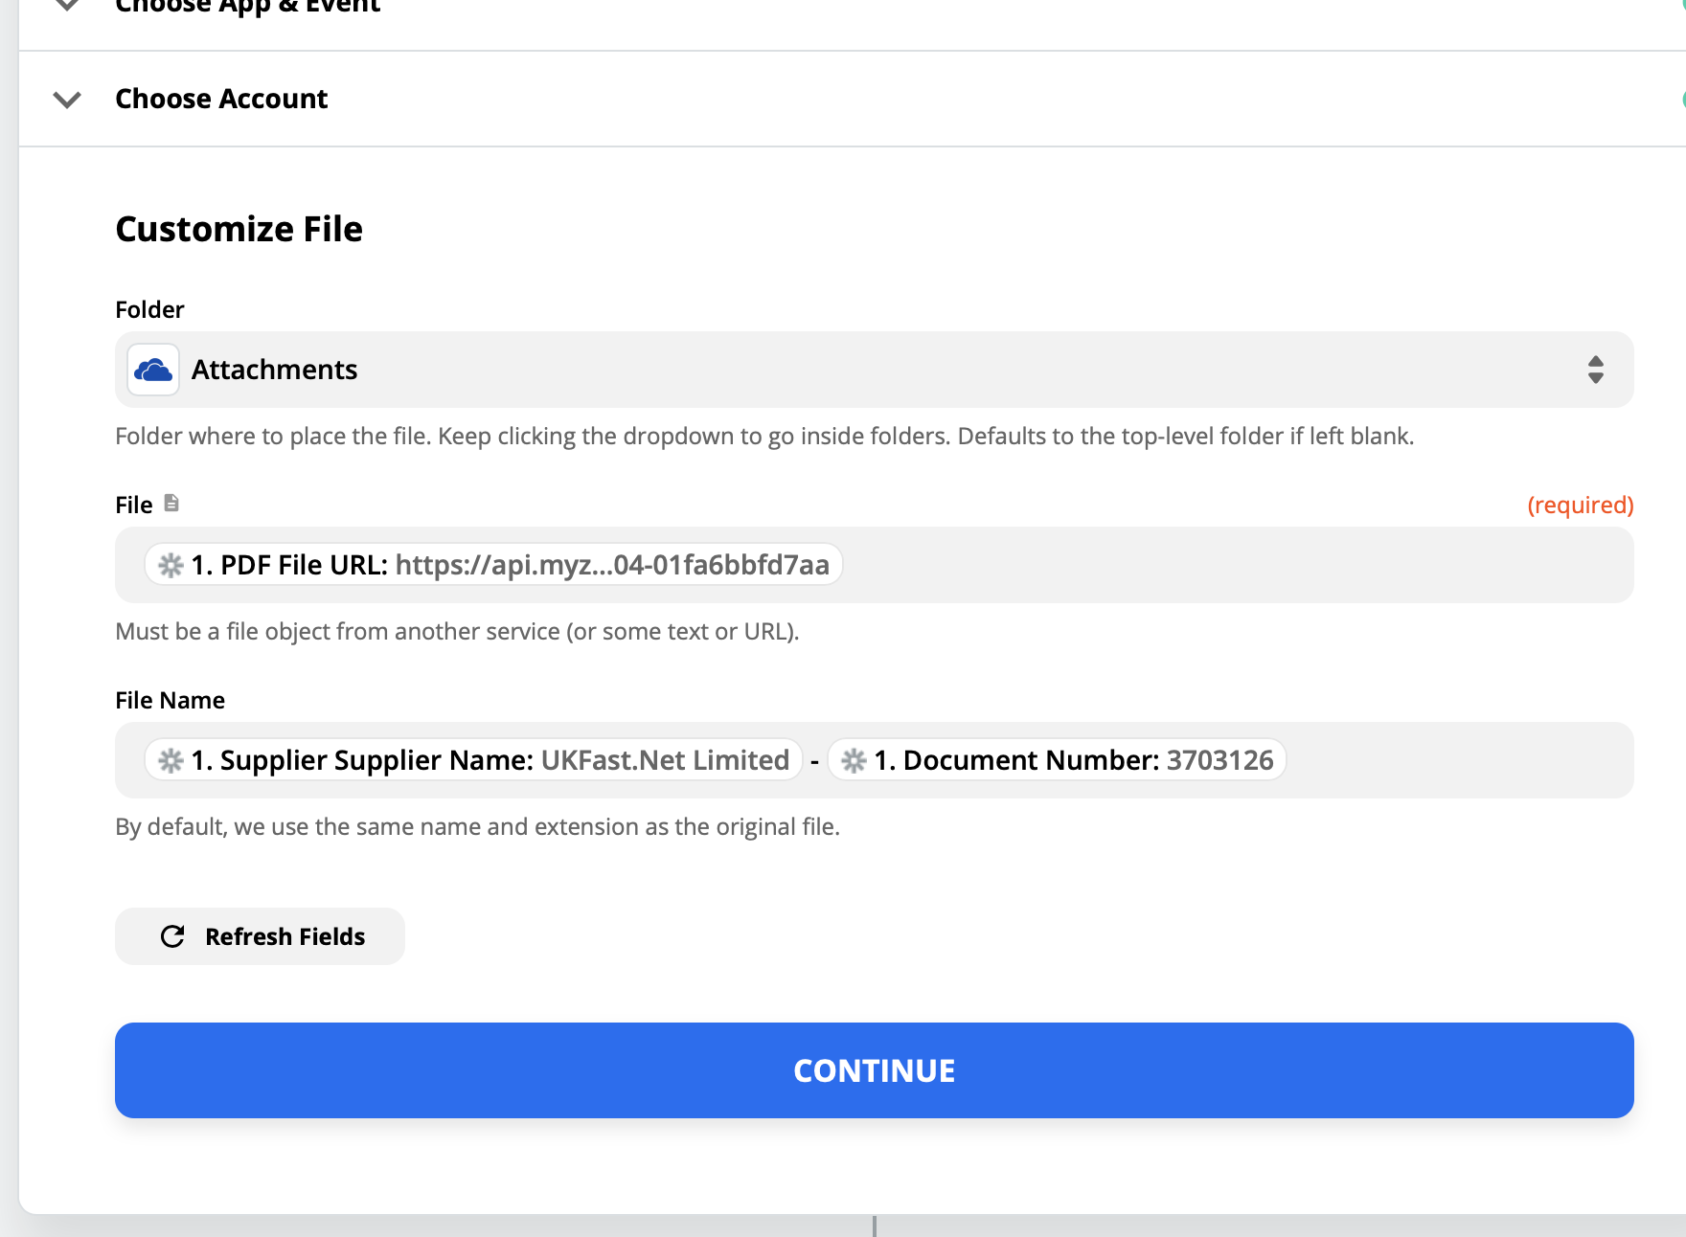Open the Choose Account section header
Viewport: 1686px width, 1237px height.
point(853,99)
